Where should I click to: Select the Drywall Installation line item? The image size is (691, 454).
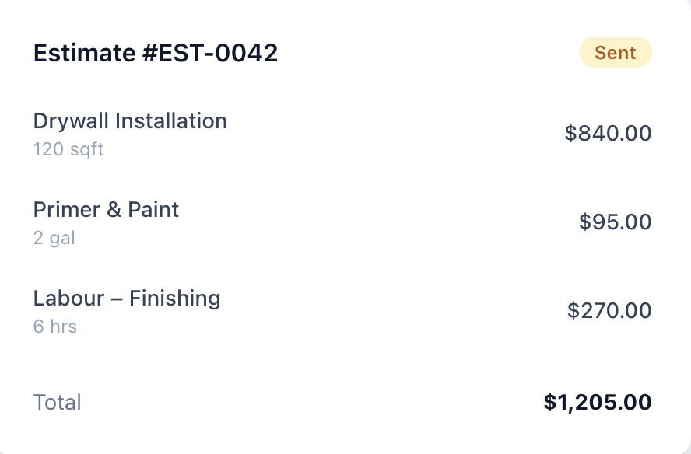point(130,121)
